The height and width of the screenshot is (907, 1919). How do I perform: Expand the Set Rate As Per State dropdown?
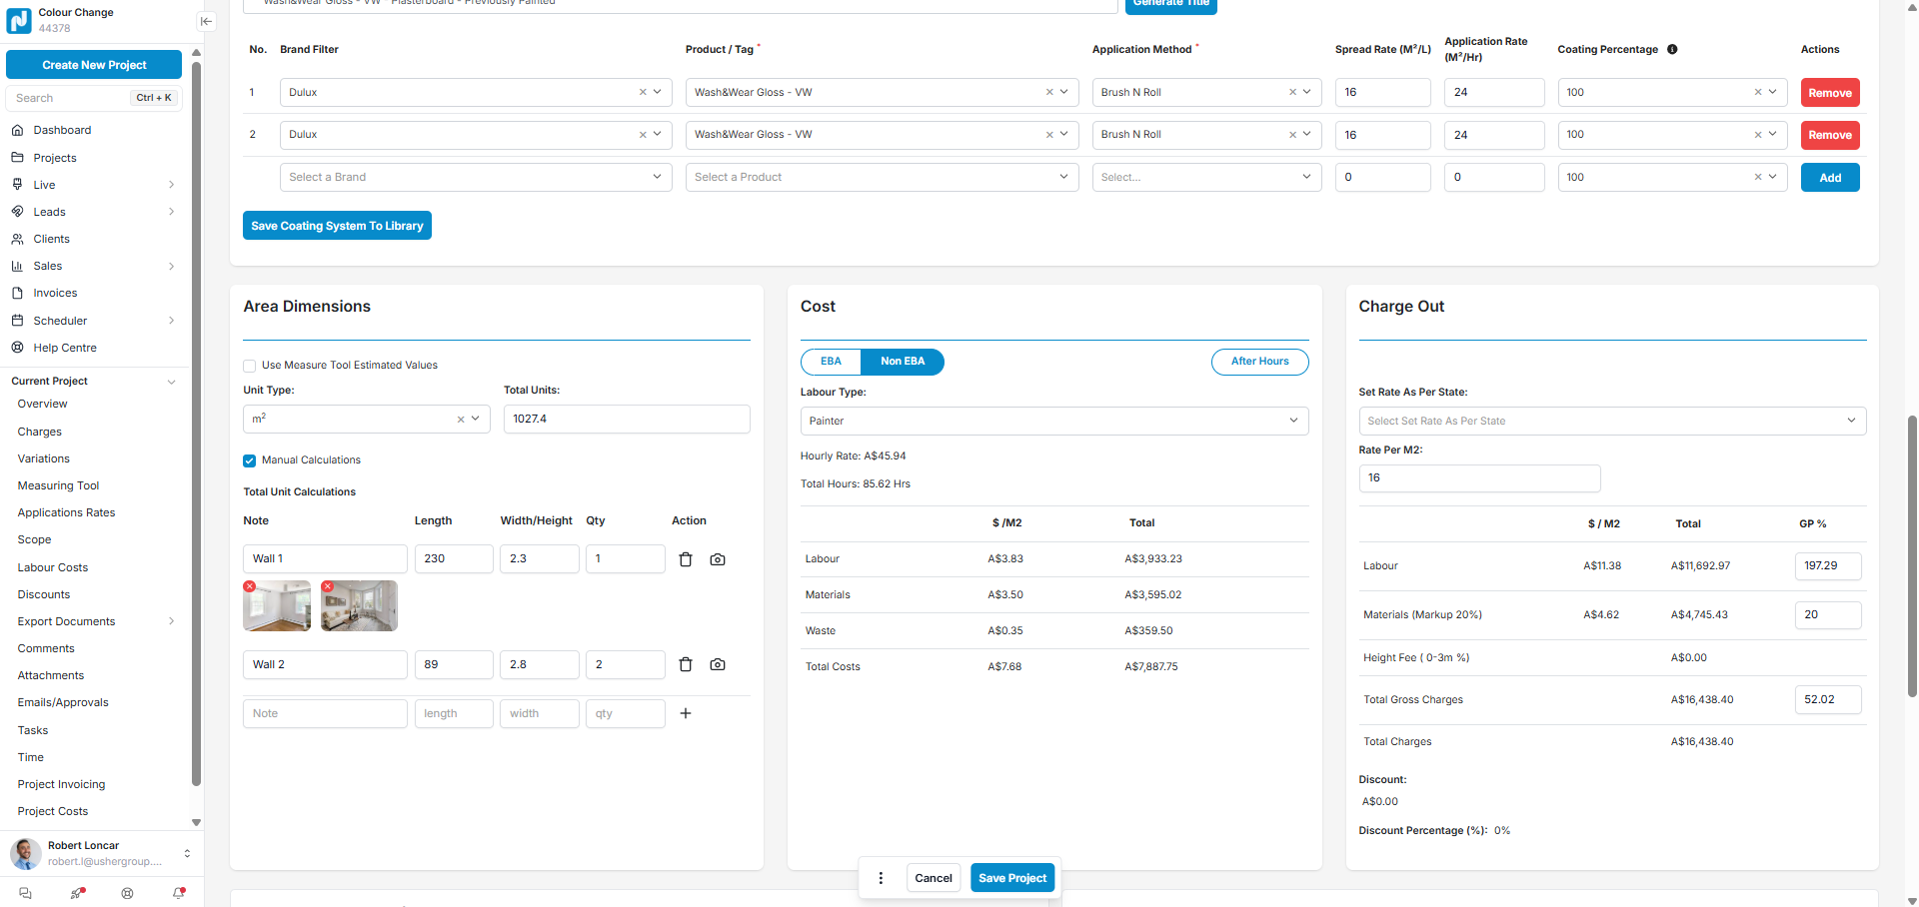1611,421
